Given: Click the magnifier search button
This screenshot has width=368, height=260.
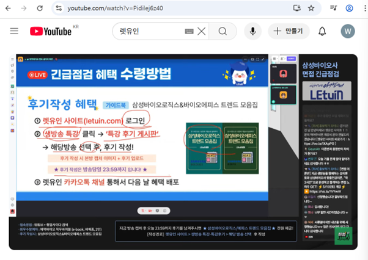Looking at the screenshot, I should [x=223, y=32].
